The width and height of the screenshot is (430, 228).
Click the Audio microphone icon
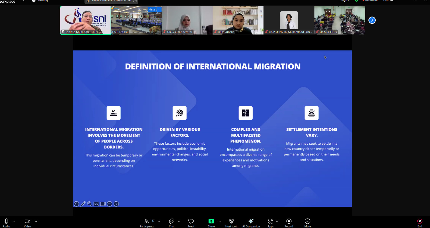[6, 221]
